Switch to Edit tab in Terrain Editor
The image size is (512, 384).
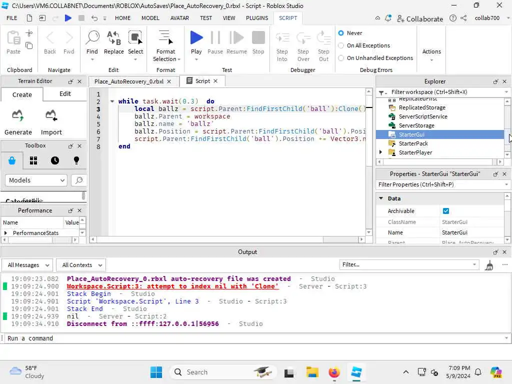tap(65, 93)
